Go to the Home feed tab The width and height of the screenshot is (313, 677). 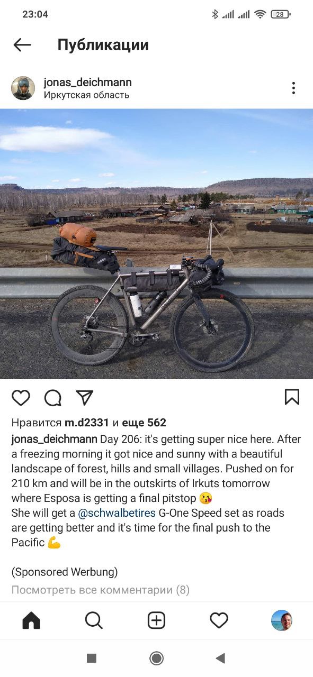pyautogui.click(x=31, y=620)
